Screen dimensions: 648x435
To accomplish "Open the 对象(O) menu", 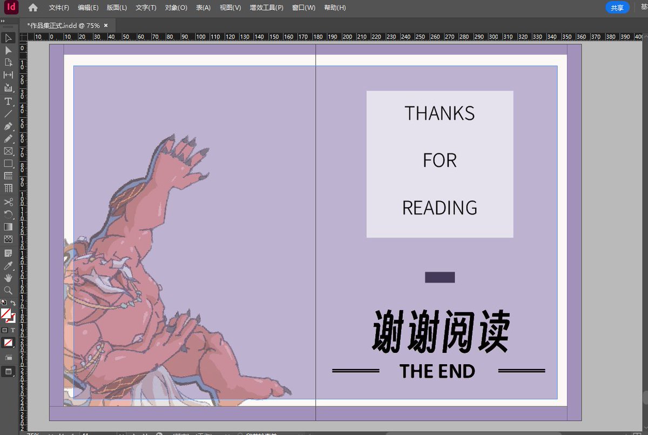I will click(x=176, y=8).
